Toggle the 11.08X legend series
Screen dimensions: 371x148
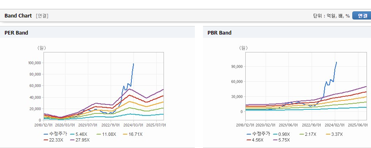tap(107, 134)
